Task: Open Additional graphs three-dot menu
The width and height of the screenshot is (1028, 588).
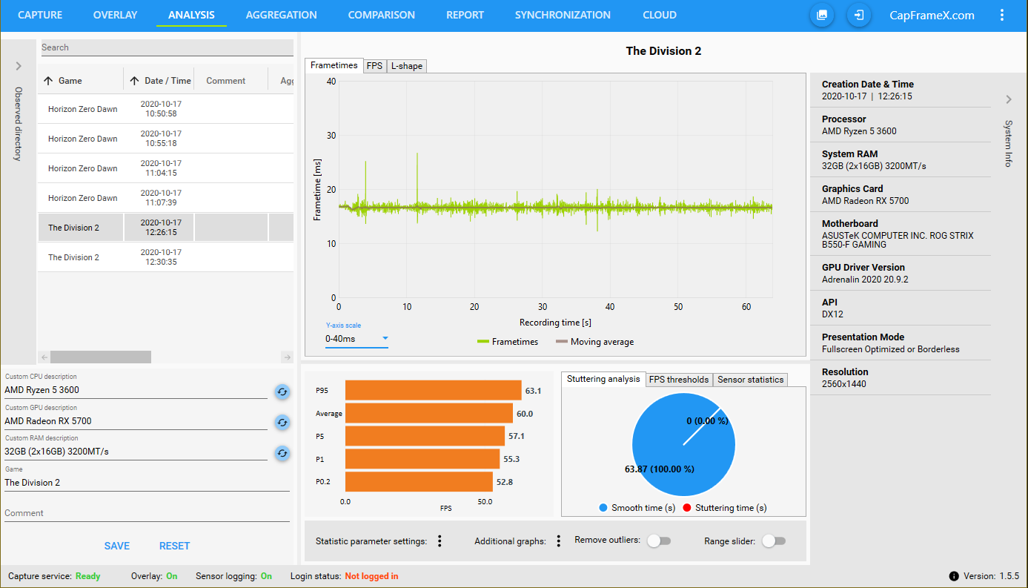Action: [559, 541]
